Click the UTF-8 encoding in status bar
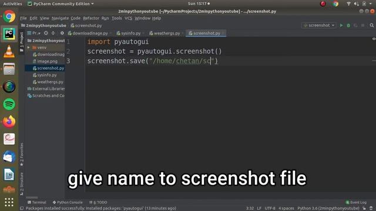 click(270, 209)
